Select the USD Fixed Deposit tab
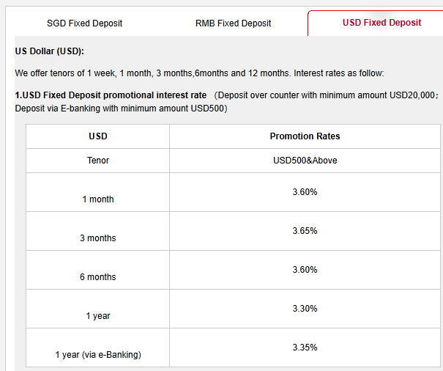The height and width of the screenshot is (371, 443). pos(381,23)
